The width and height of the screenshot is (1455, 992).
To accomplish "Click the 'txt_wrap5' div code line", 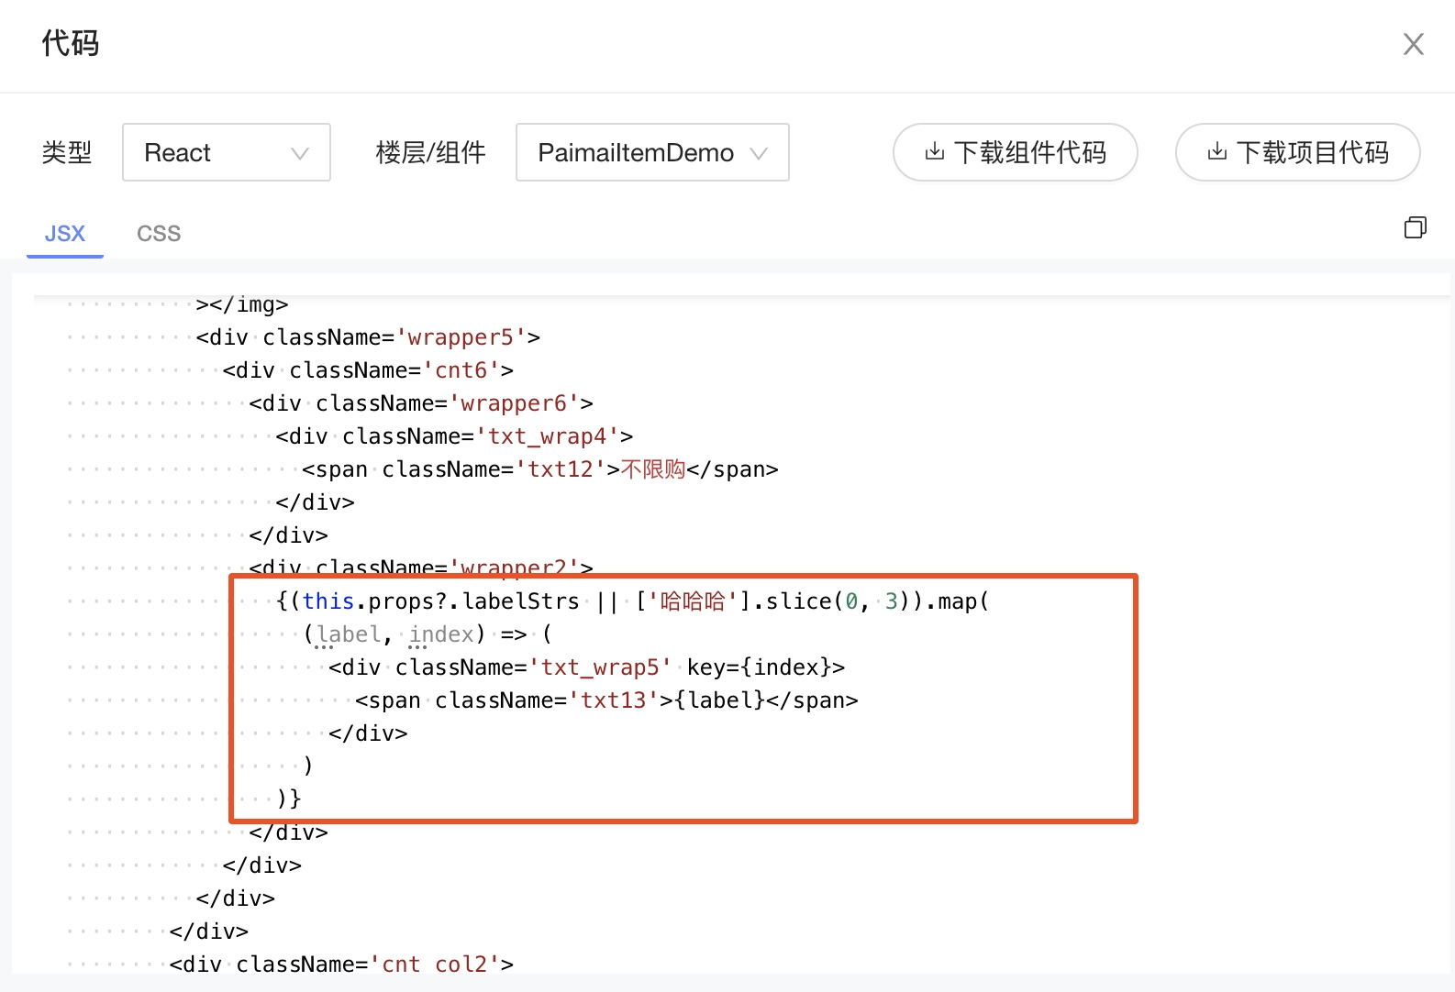I will click(x=586, y=667).
